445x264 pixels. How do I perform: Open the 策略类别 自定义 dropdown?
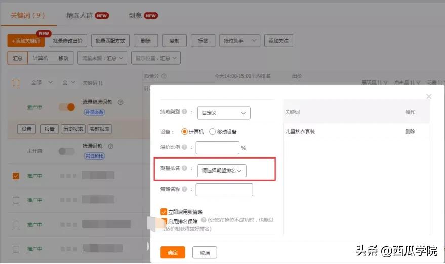pyautogui.click(x=224, y=113)
